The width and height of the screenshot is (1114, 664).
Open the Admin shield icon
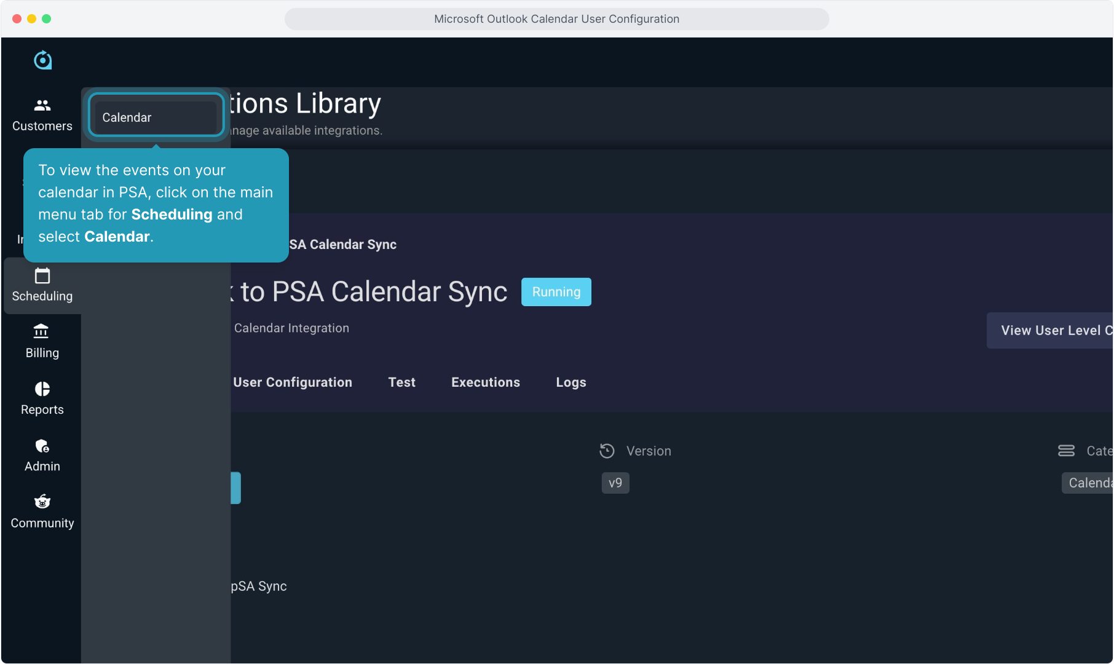(42, 446)
